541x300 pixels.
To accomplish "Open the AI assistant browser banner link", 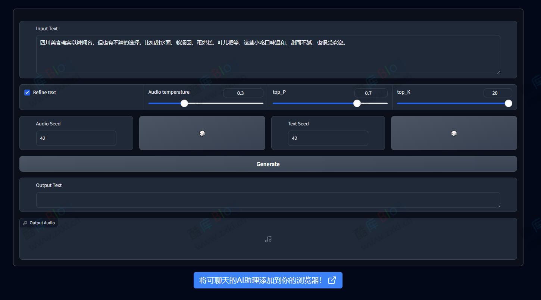I will pyautogui.click(x=260, y=280).
